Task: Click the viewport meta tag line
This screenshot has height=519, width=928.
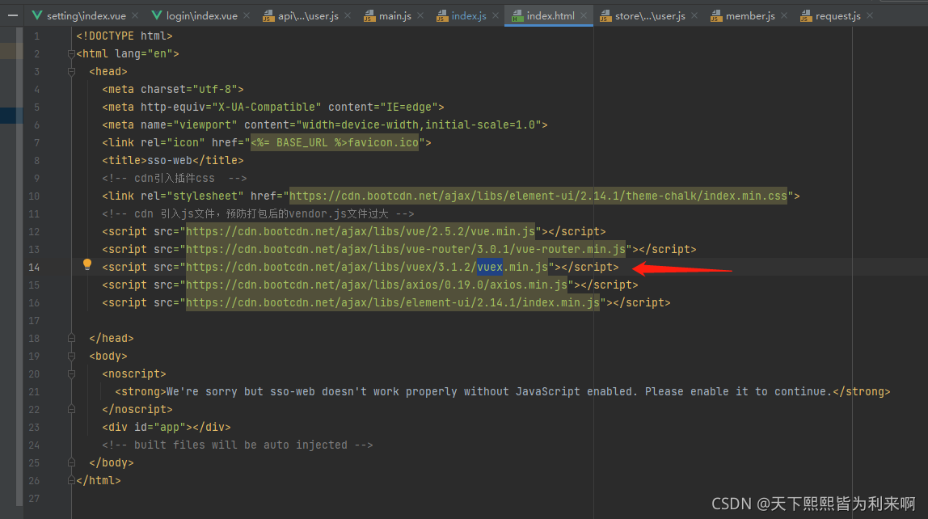Action: [x=325, y=124]
